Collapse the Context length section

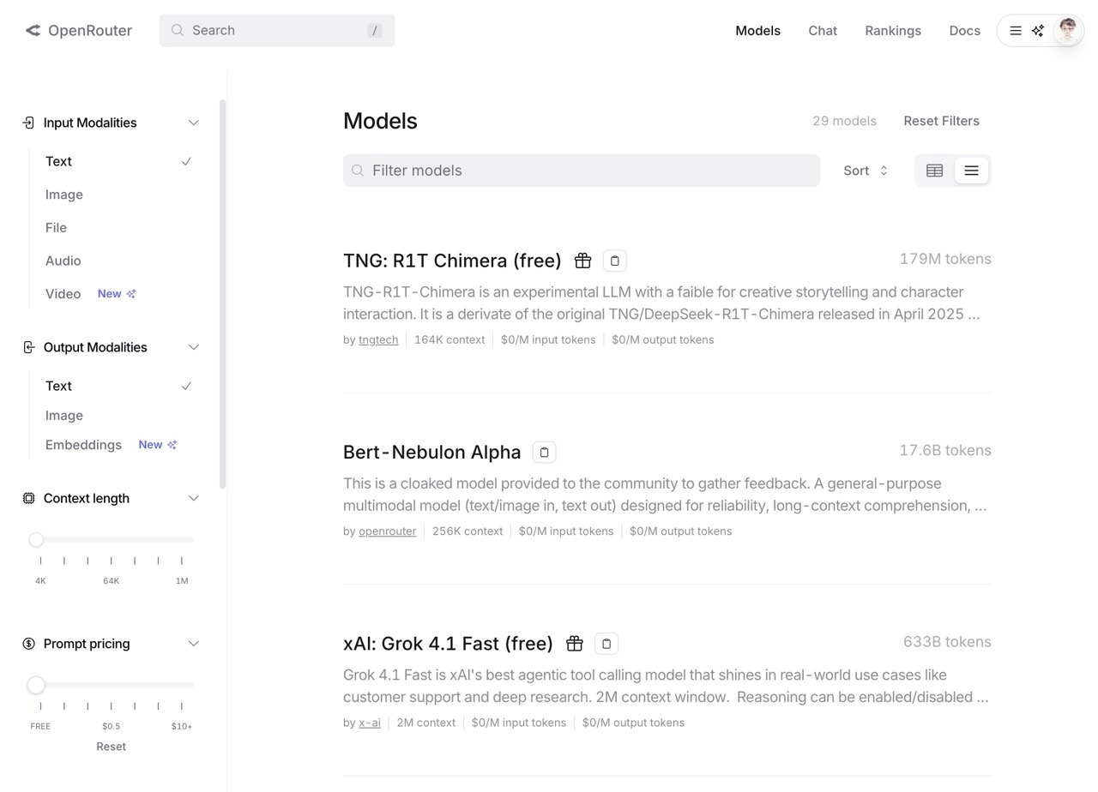(x=193, y=498)
